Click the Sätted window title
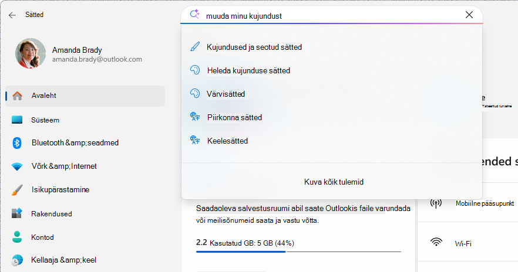Viewport: 518px width, 272px height. pyautogui.click(x=34, y=15)
